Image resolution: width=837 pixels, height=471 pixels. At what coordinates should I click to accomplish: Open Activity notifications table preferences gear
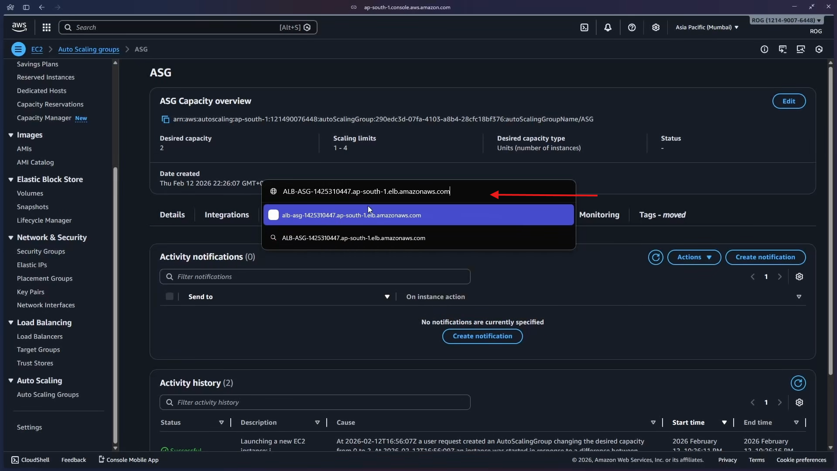(x=799, y=277)
